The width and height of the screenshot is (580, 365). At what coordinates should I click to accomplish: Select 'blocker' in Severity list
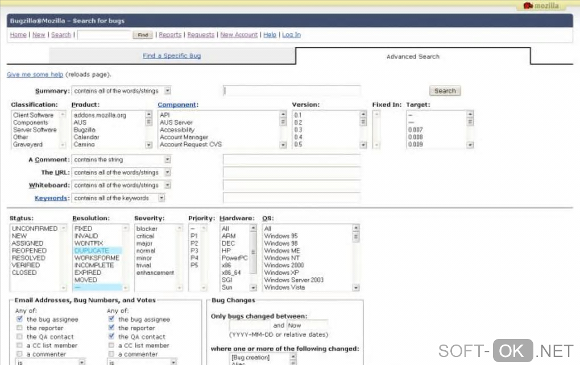147,229
